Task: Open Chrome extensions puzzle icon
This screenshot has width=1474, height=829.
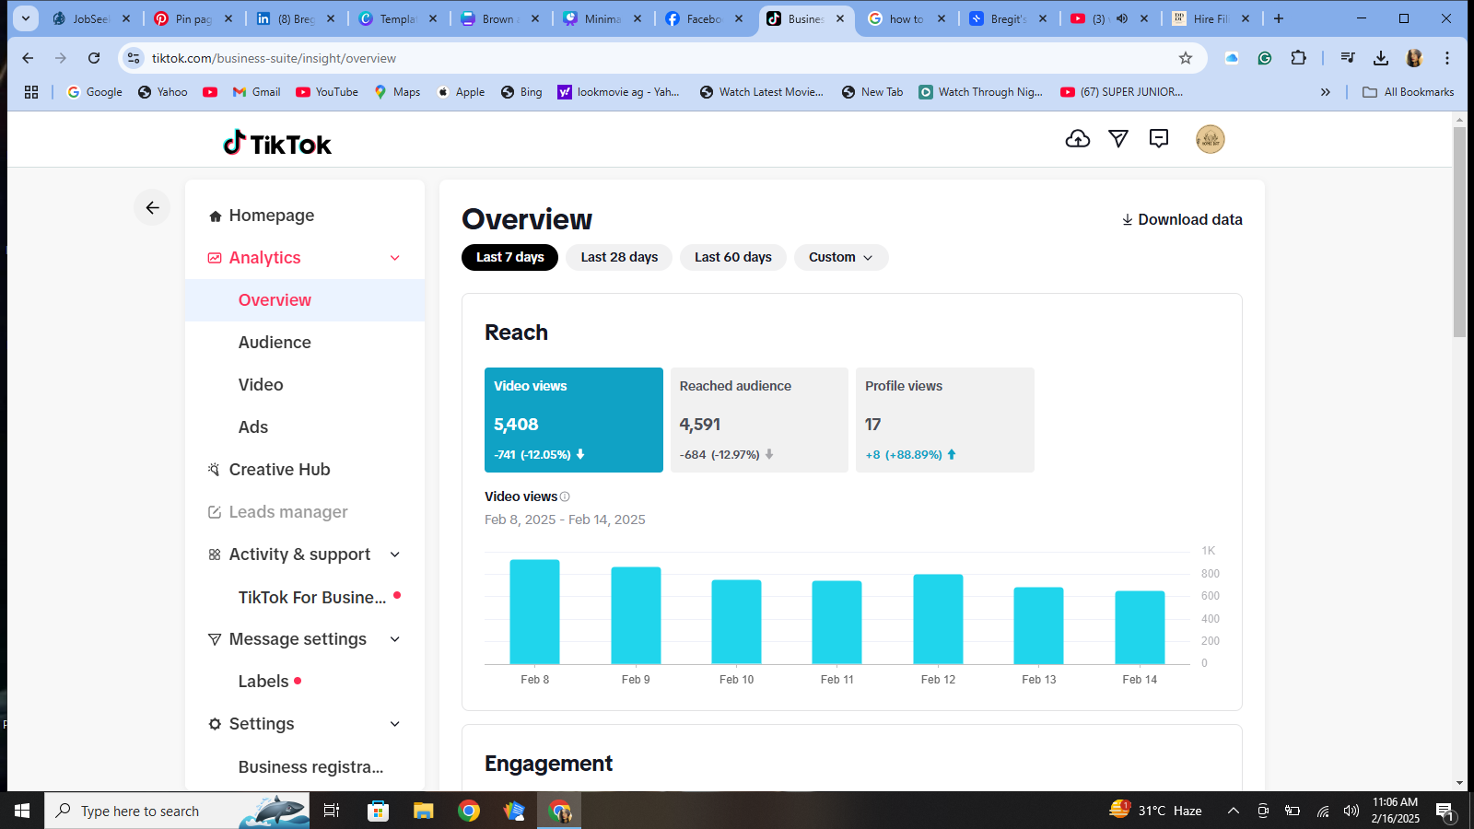Action: [x=1298, y=58]
